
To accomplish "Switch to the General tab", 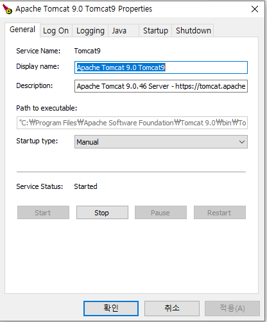I will coord(22,30).
